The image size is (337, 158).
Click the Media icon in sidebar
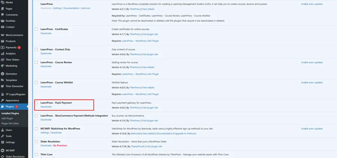coord(3,2)
